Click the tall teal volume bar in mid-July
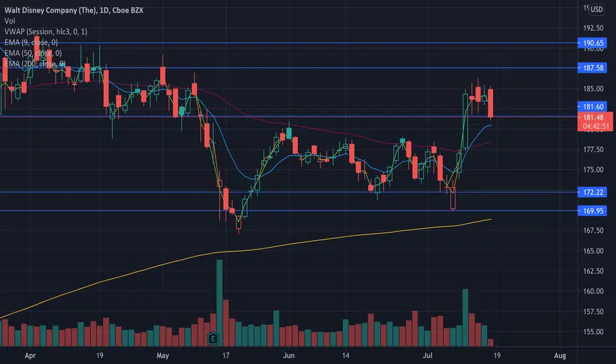This screenshot has width=616, height=364. point(465,318)
